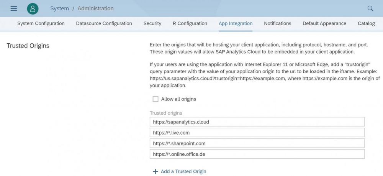Click the Trusted Origins section heading
Image resolution: width=383 pixels, height=176 pixels.
tap(28, 46)
